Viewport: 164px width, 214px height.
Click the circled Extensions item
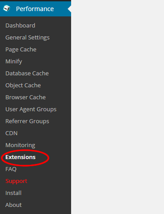(x=20, y=157)
